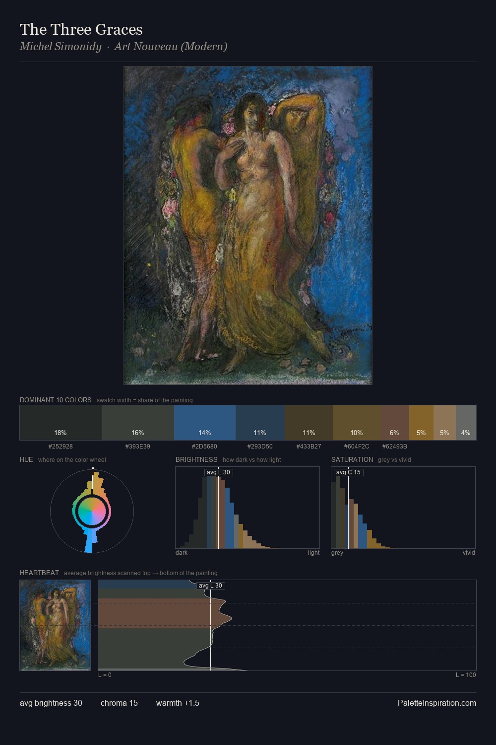Pick the 11% olive-brown swatch #433B27
This screenshot has width=496, height=745.
click(309, 423)
